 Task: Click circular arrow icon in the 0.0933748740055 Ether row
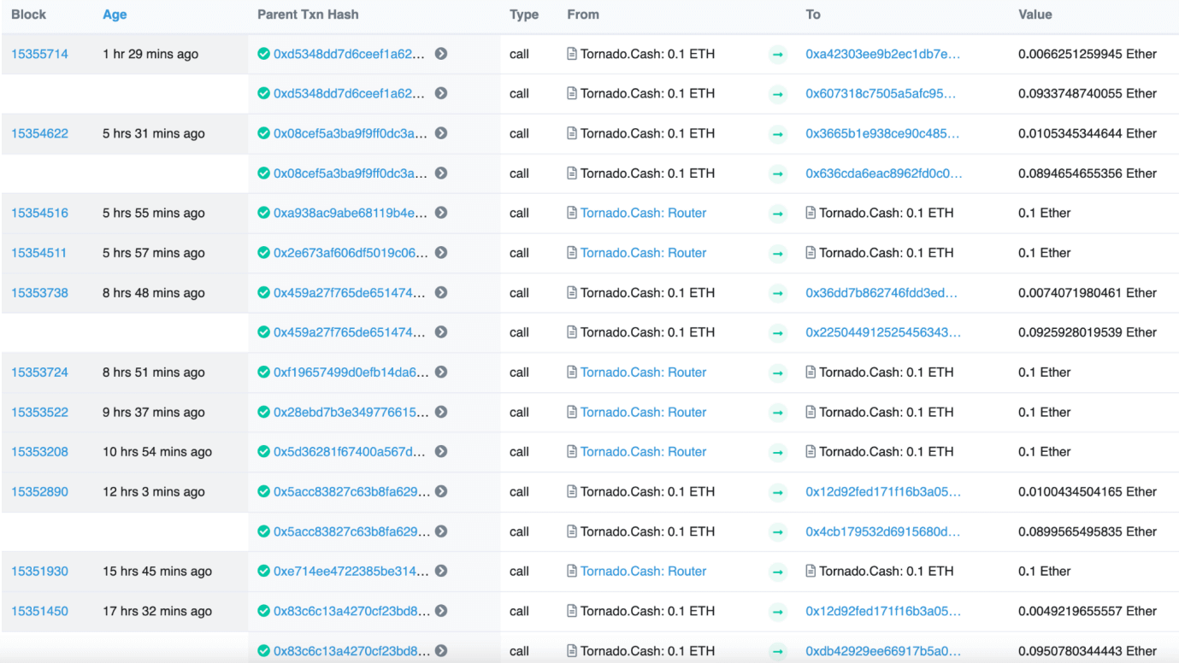coord(441,93)
